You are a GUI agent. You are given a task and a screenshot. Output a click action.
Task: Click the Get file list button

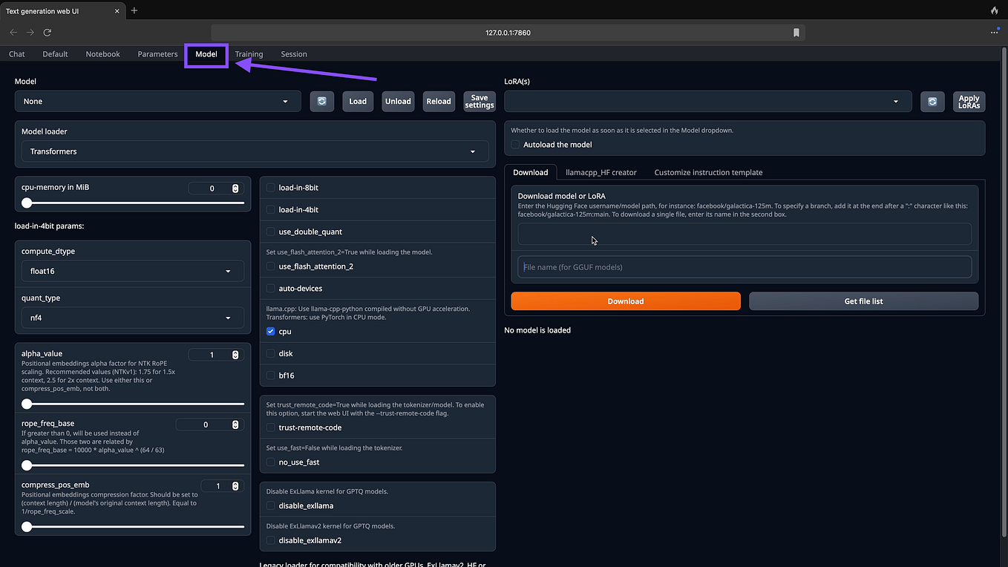(863, 301)
